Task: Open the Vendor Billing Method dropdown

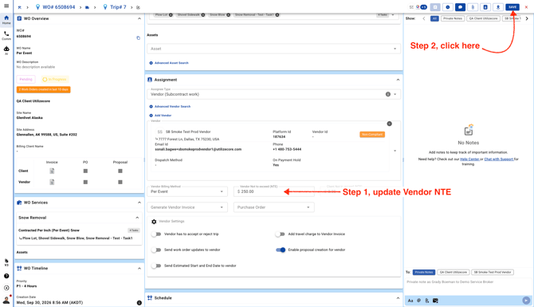Action: [187, 191]
